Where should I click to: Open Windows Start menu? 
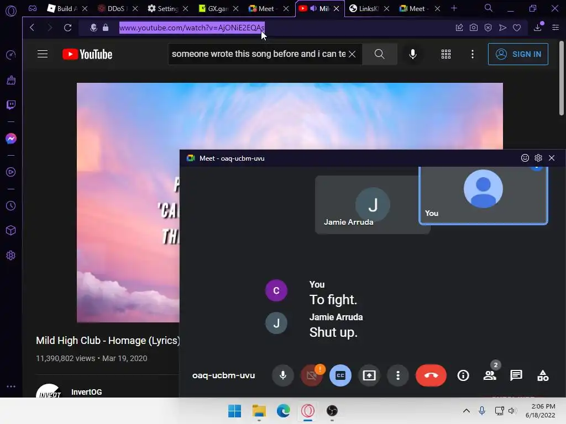tap(234, 411)
